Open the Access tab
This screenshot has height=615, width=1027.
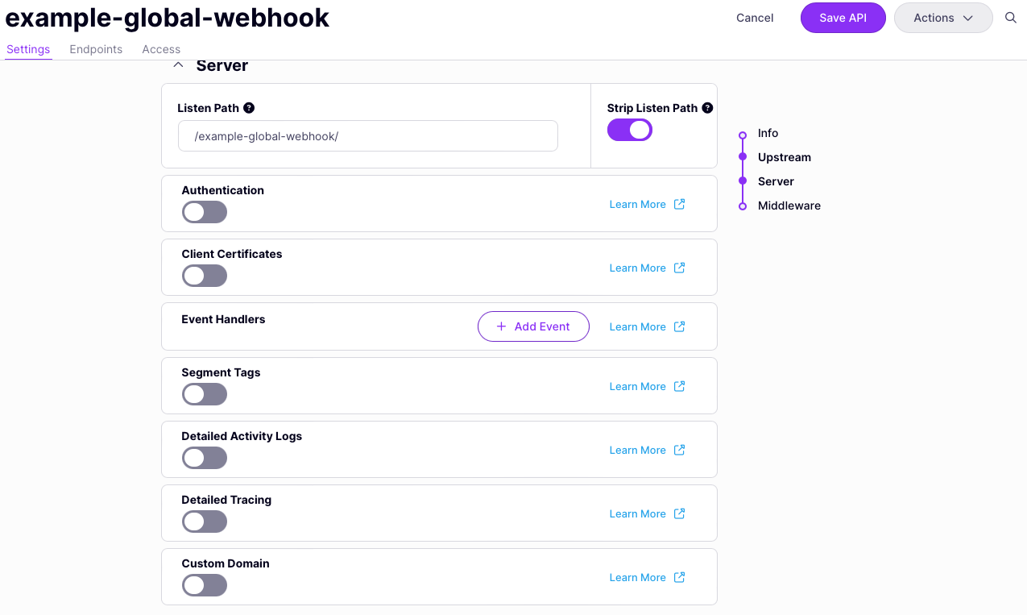click(x=160, y=49)
